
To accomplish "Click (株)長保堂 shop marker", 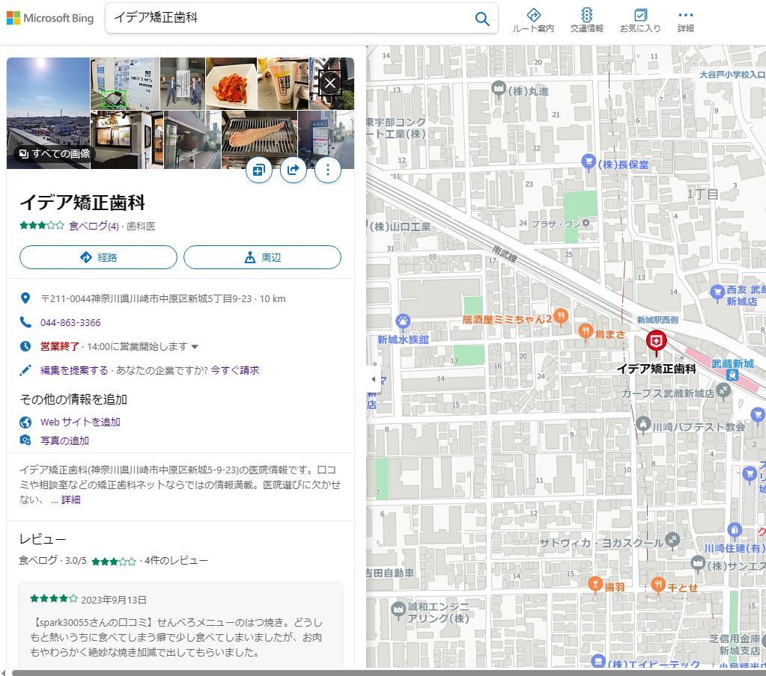I will coord(589,162).
